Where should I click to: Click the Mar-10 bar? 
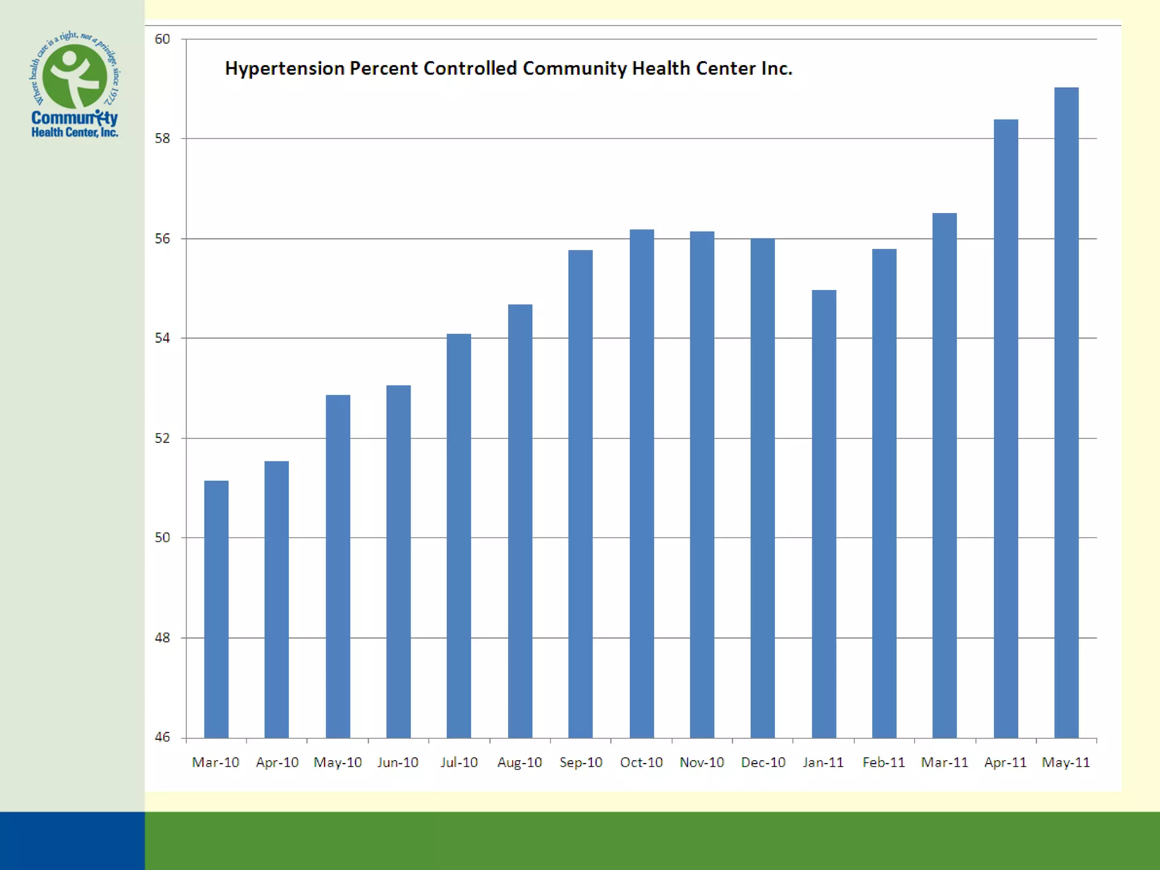point(216,609)
